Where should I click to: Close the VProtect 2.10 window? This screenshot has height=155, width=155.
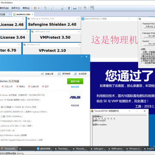click(x=79, y=45)
